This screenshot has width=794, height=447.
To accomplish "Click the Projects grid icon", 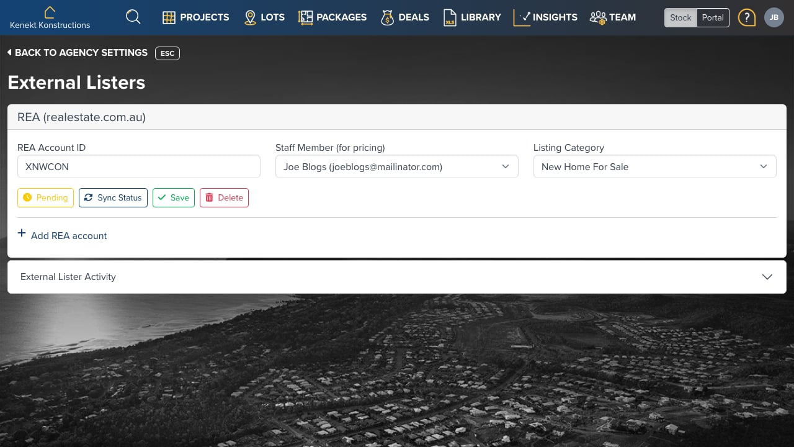I will (x=169, y=17).
